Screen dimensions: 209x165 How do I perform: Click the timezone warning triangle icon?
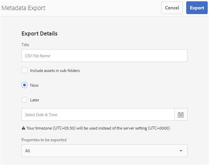(23, 128)
